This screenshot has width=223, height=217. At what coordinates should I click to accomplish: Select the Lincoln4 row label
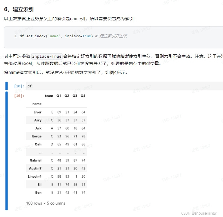35,176
